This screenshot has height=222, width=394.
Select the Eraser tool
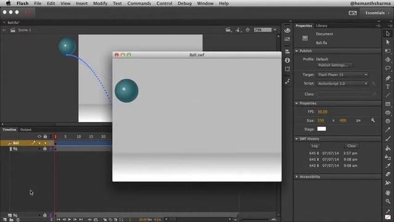tap(388, 174)
